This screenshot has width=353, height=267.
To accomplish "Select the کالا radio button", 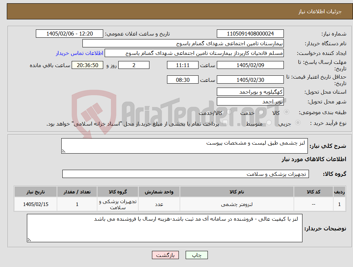I will (287, 112).
